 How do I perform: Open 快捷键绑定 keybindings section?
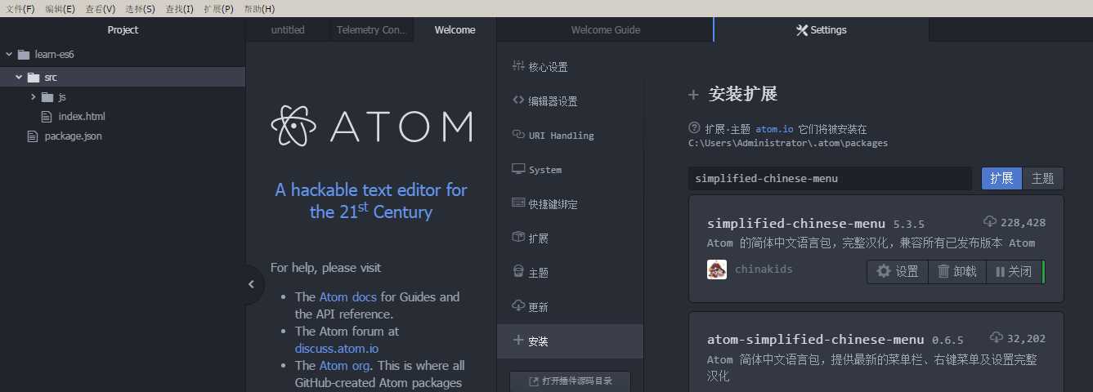click(570, 204)
